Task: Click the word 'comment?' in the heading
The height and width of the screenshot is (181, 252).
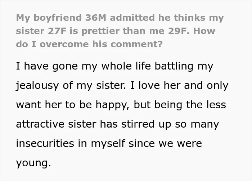Action: (136, 44)
